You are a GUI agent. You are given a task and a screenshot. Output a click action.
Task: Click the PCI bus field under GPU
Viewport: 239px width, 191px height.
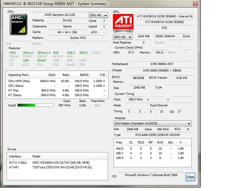[x=165, y=28]
